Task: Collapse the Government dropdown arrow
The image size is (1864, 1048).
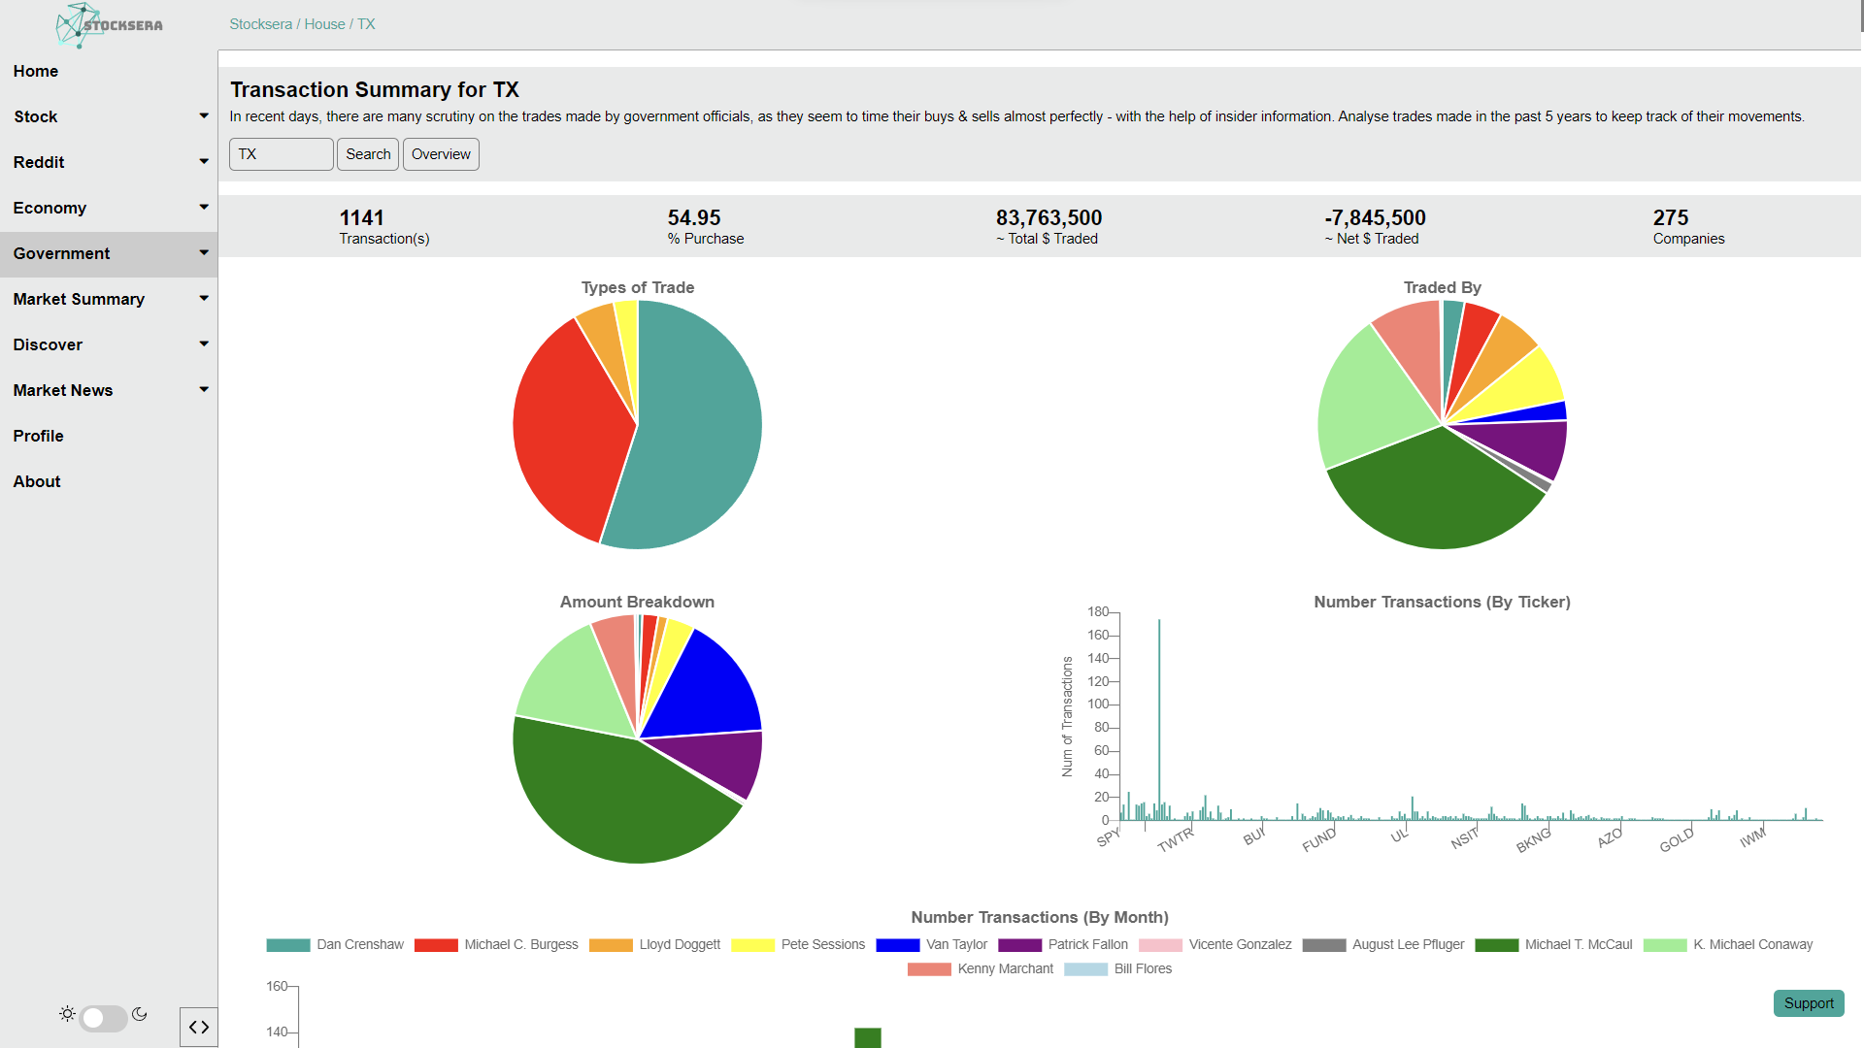Action: 204,253
